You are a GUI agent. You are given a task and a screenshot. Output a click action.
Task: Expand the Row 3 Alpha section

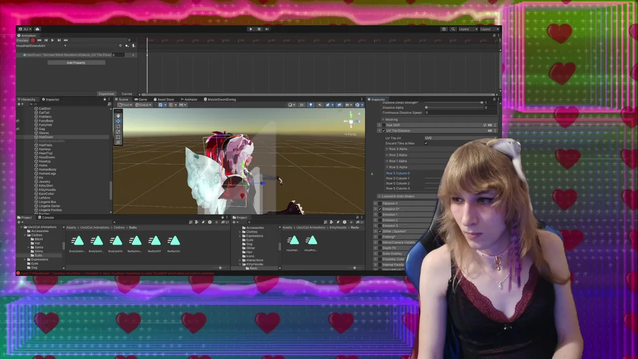coord(387,149)
